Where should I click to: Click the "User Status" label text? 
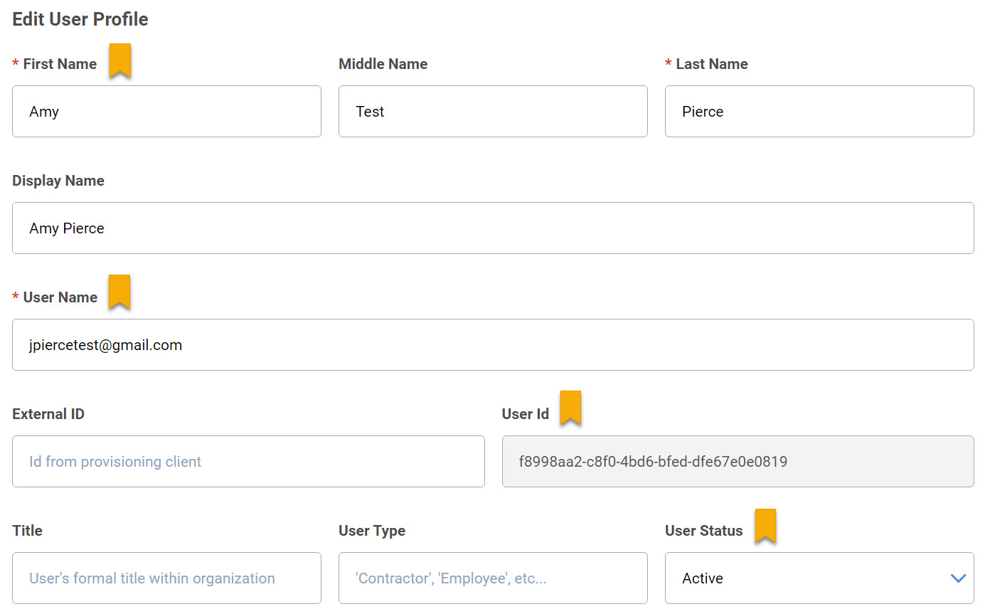(x=704, y=531)
